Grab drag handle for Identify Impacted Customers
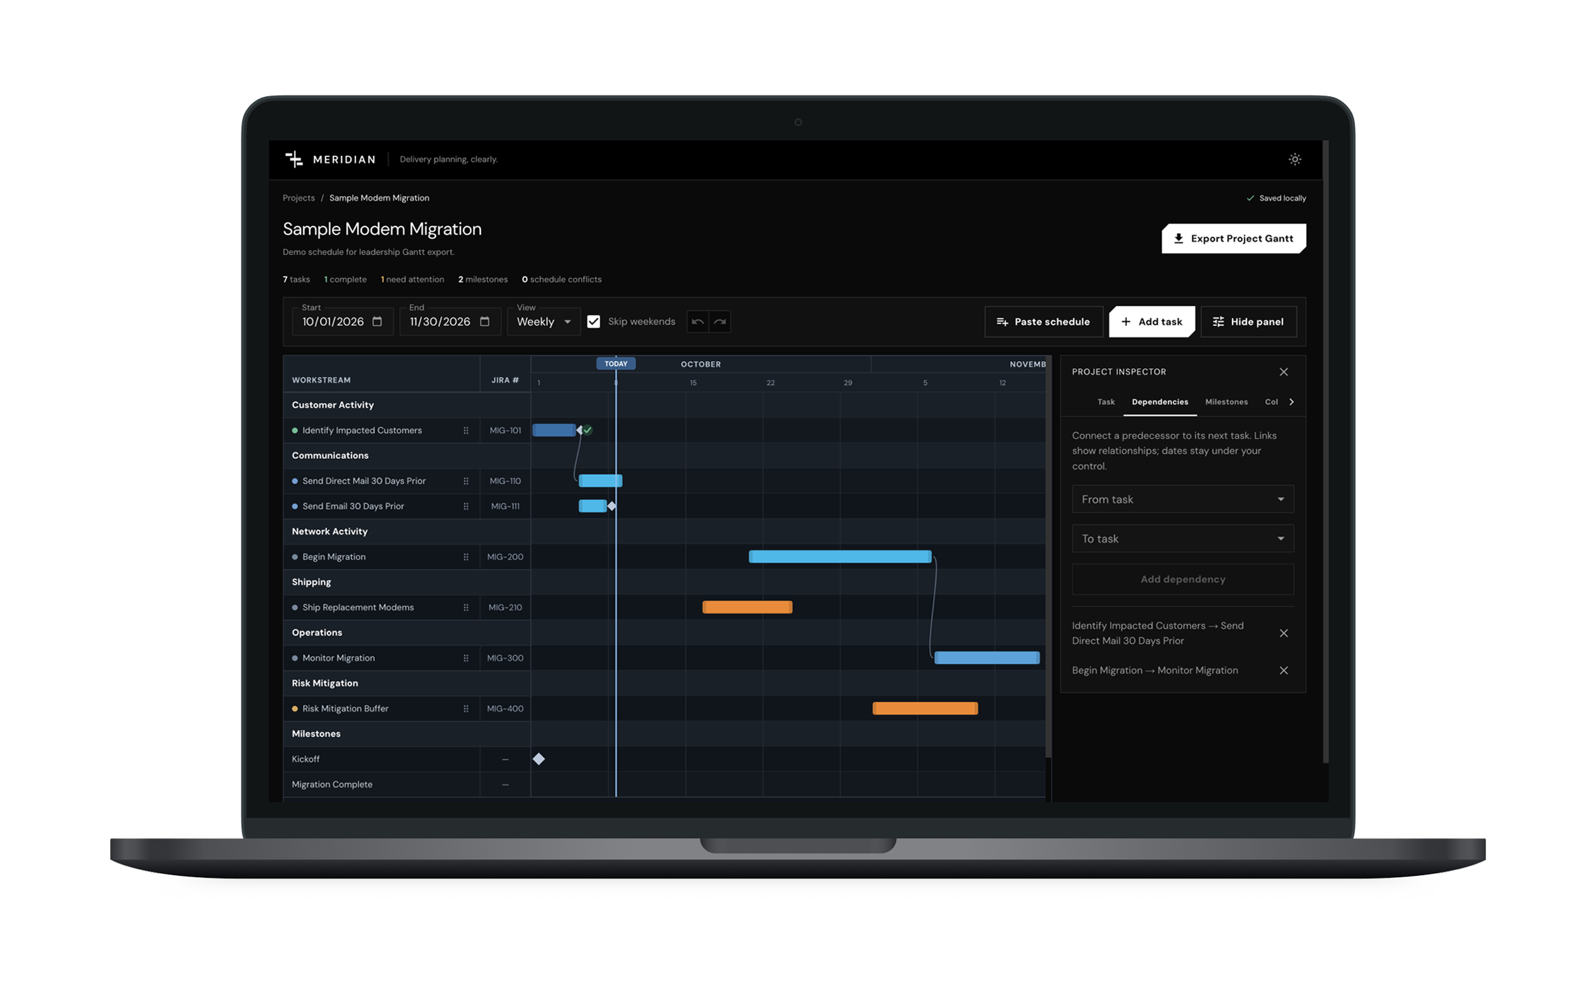The width and height of the screenshot is (1596, 992). (x=466, y=430)
